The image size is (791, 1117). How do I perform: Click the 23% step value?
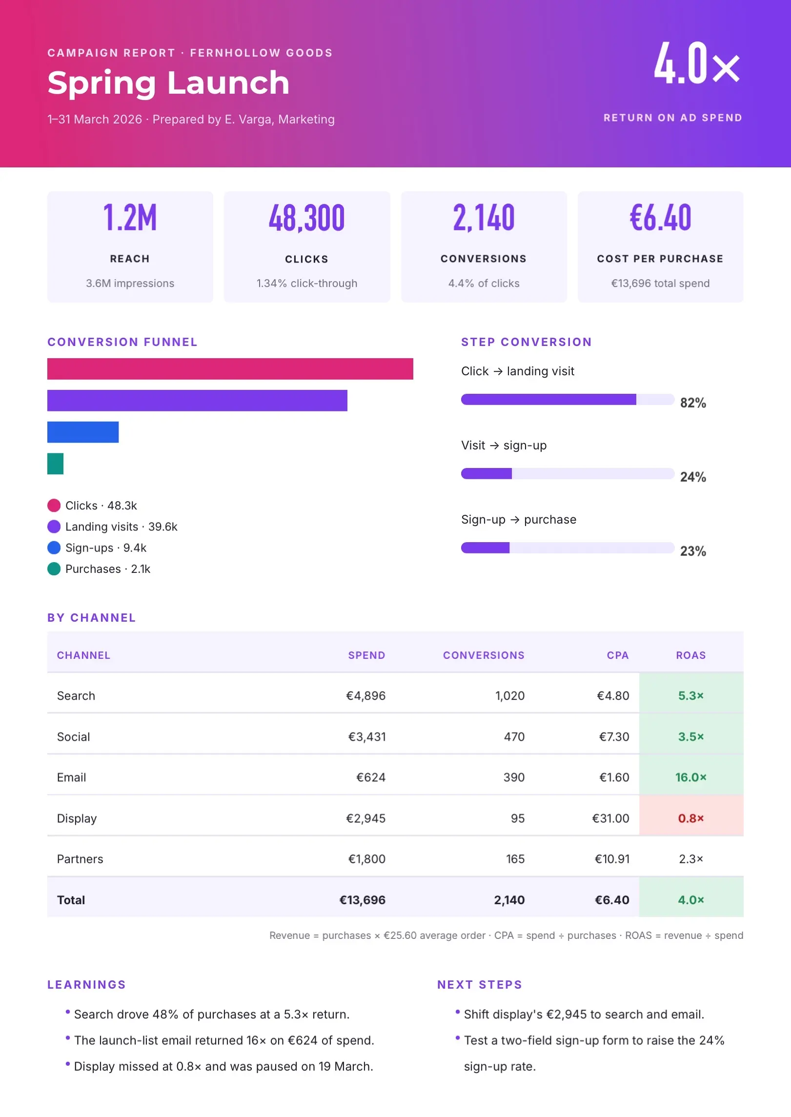pyautogui.click(x=693, y=551)
